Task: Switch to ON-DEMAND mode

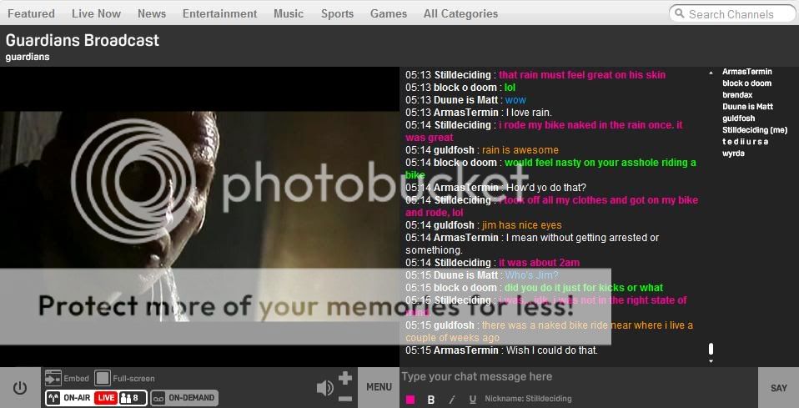Action: [184, 398]
